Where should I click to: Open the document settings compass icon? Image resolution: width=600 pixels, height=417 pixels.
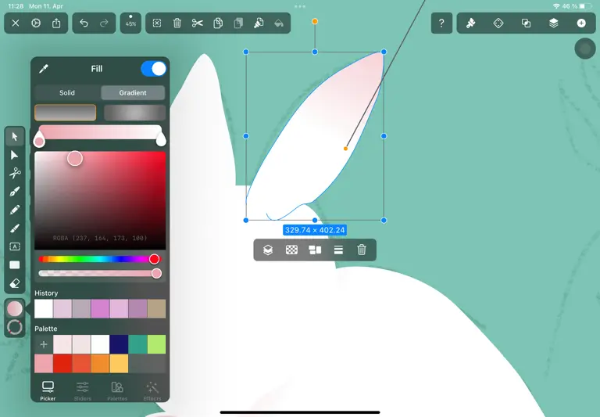coord(36,23)
